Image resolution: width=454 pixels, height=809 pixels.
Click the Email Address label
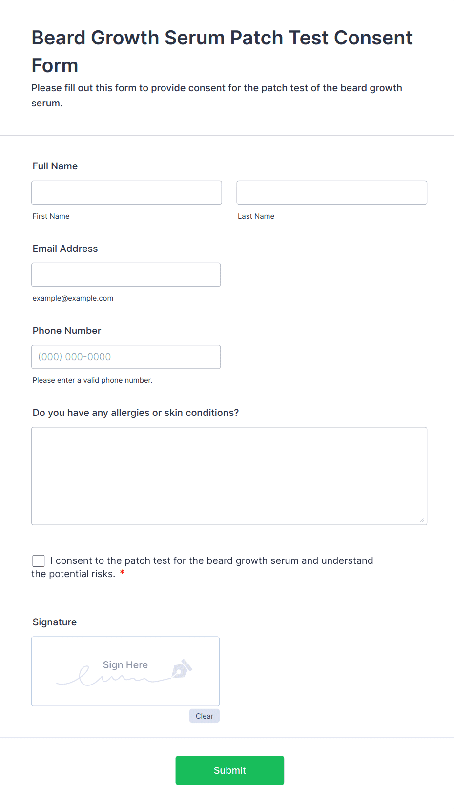pyautogui.click(x=65, y=249)
